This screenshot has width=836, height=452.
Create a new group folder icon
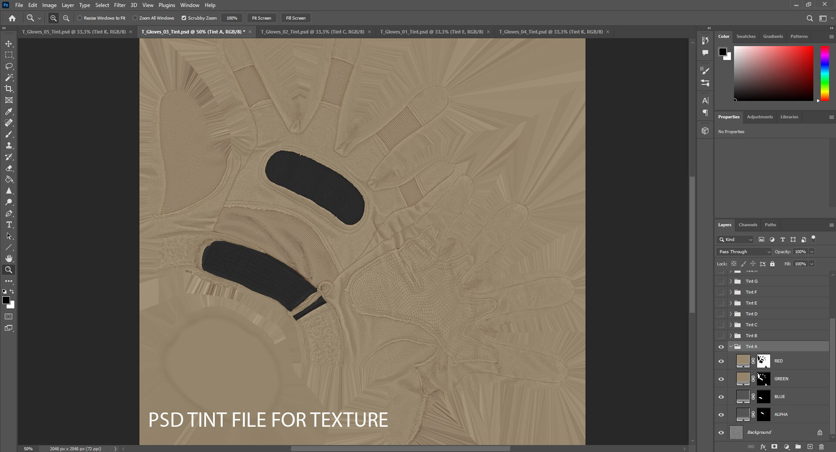point(798,447)
